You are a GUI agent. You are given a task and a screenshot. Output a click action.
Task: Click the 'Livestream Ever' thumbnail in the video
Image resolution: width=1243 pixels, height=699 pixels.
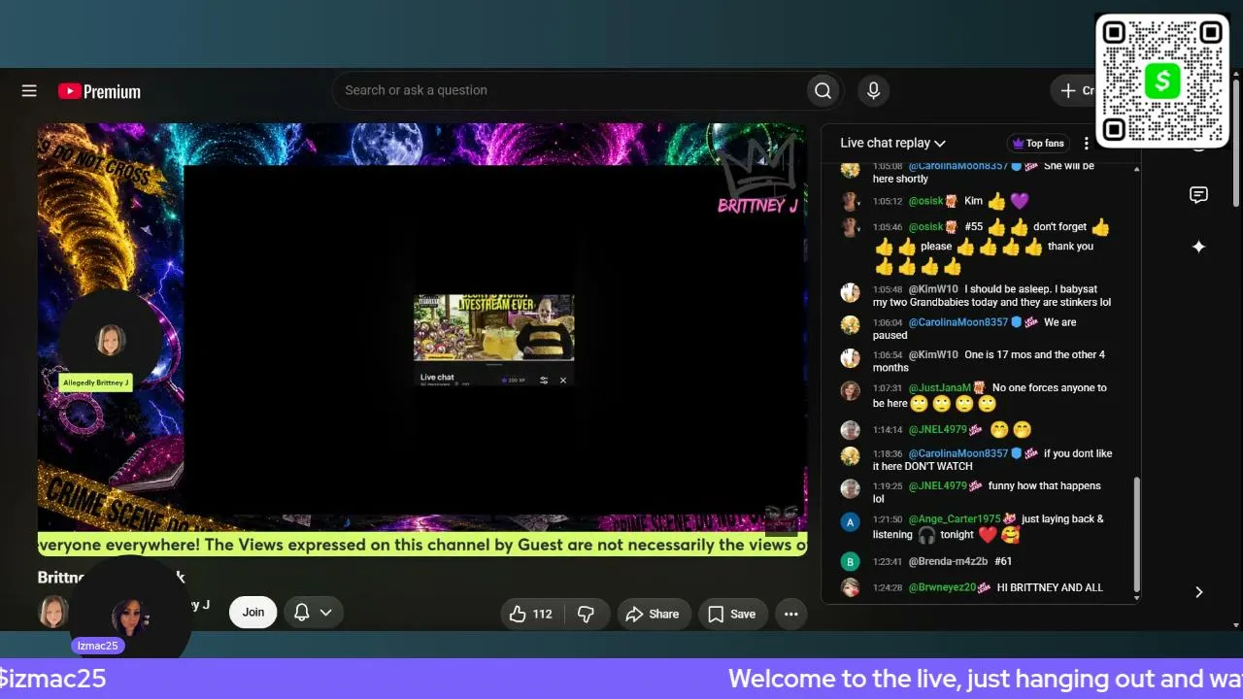click(494, 328)
